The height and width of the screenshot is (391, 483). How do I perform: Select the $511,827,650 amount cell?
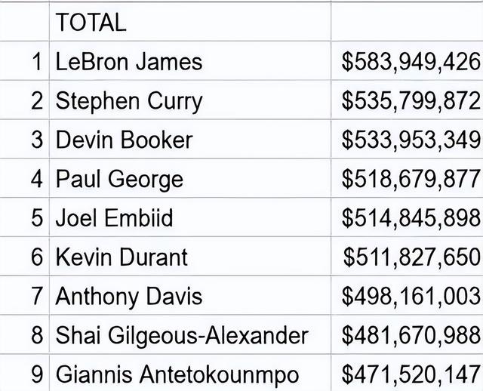click(408, 257)
